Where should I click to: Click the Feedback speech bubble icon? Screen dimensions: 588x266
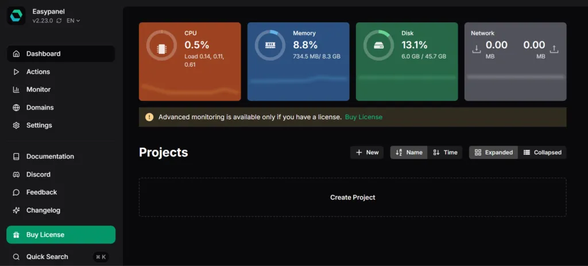[16, 192]
